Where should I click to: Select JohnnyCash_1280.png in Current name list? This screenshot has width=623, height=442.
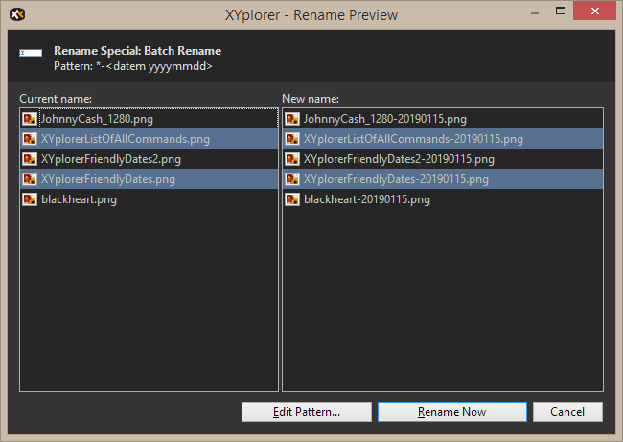(149, 119)
